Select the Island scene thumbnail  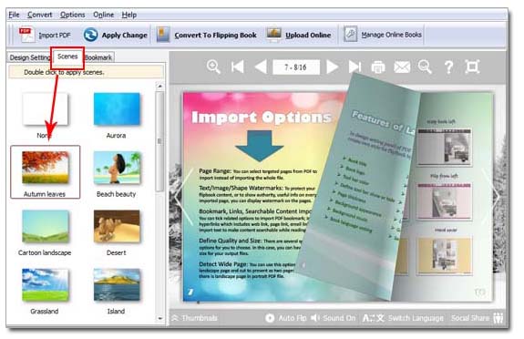point(117,285)
